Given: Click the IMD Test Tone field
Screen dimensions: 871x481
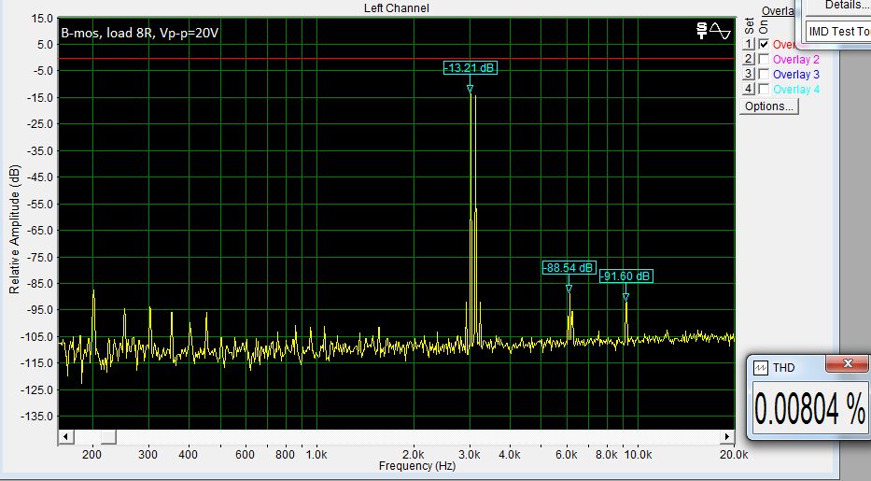Looking at the screenshot, I should [x=838, y=31].
